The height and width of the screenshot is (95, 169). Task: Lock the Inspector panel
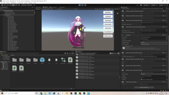[166, 7]
